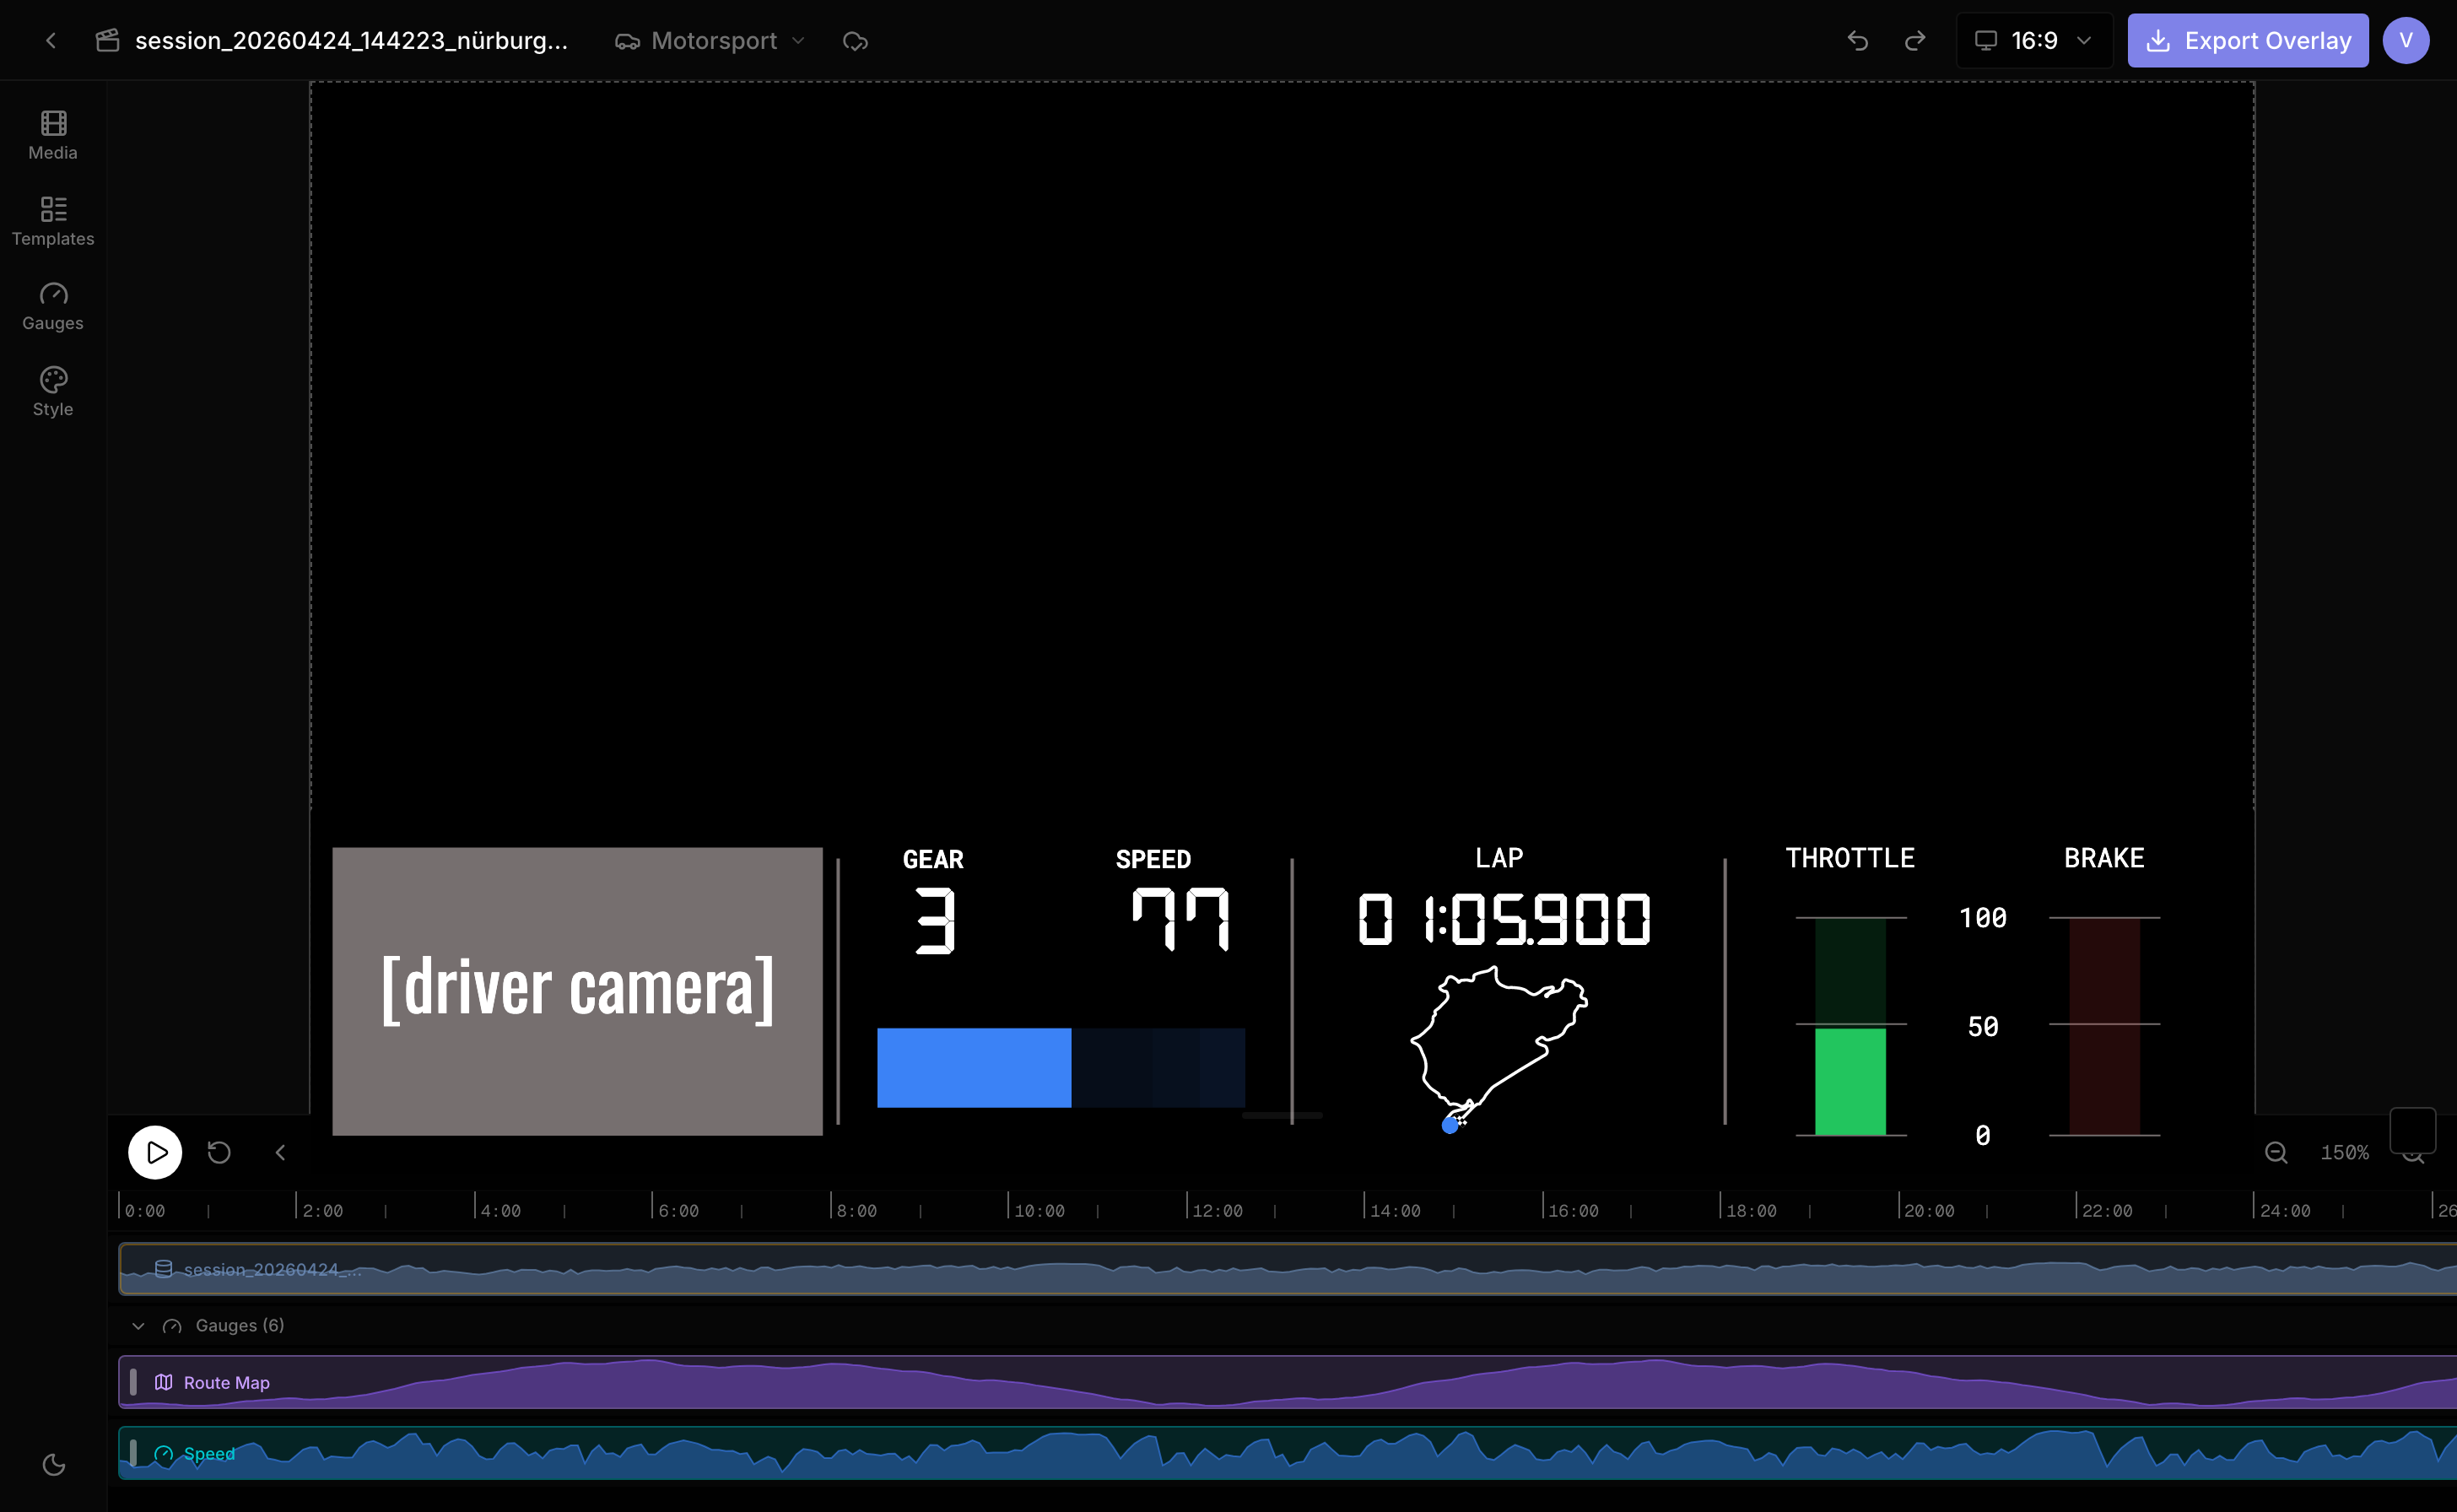Open the Motorsport profile dropdown
The width and height of the screenshot is (2457, 1512).
tap(711, 41)
